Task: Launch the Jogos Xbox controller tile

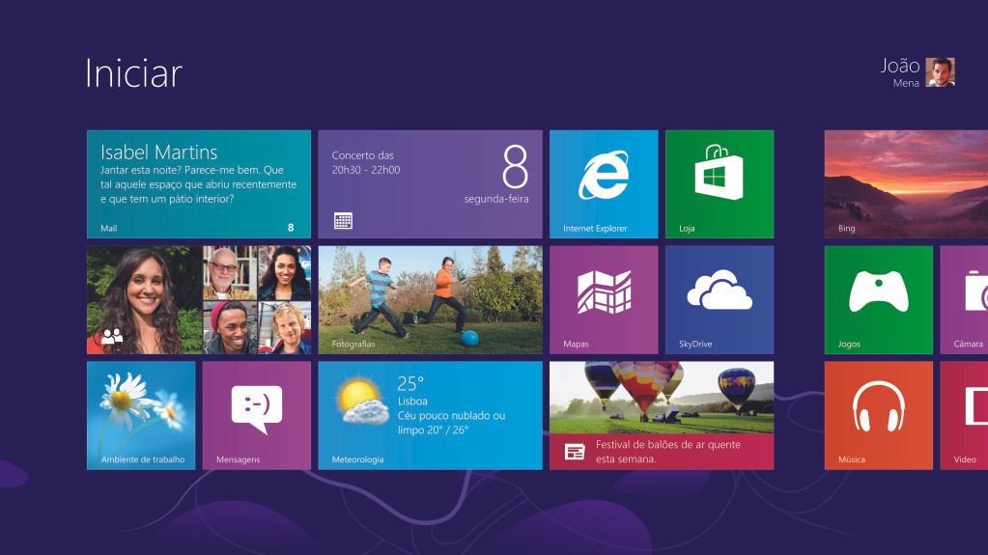Action: pos(878,299)
